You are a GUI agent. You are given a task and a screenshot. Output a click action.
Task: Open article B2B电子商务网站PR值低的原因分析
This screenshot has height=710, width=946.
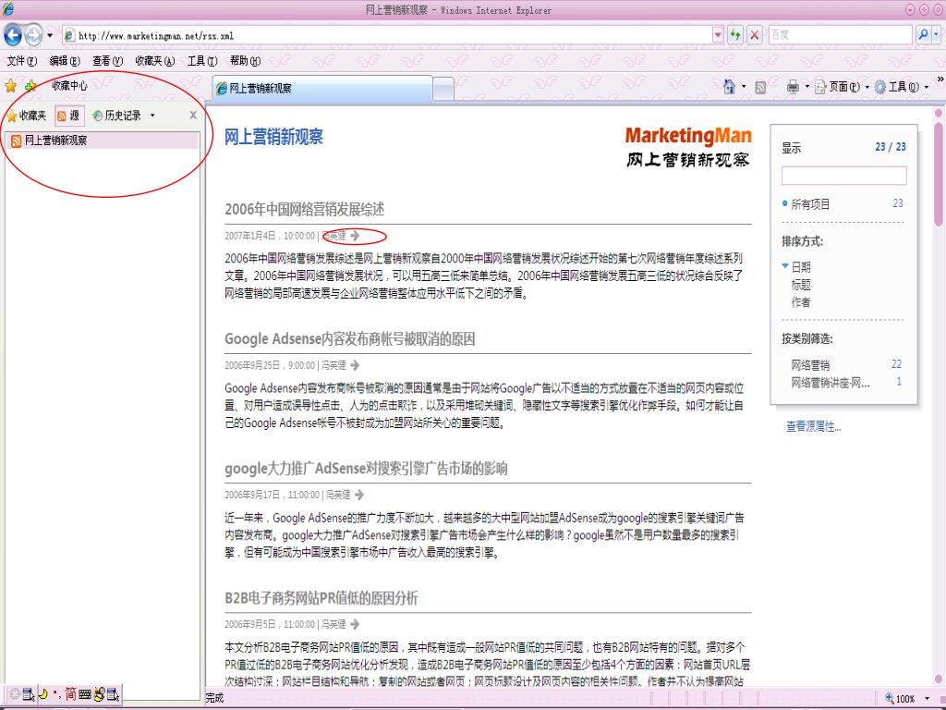pyautogui.click(x=321, y=598)
